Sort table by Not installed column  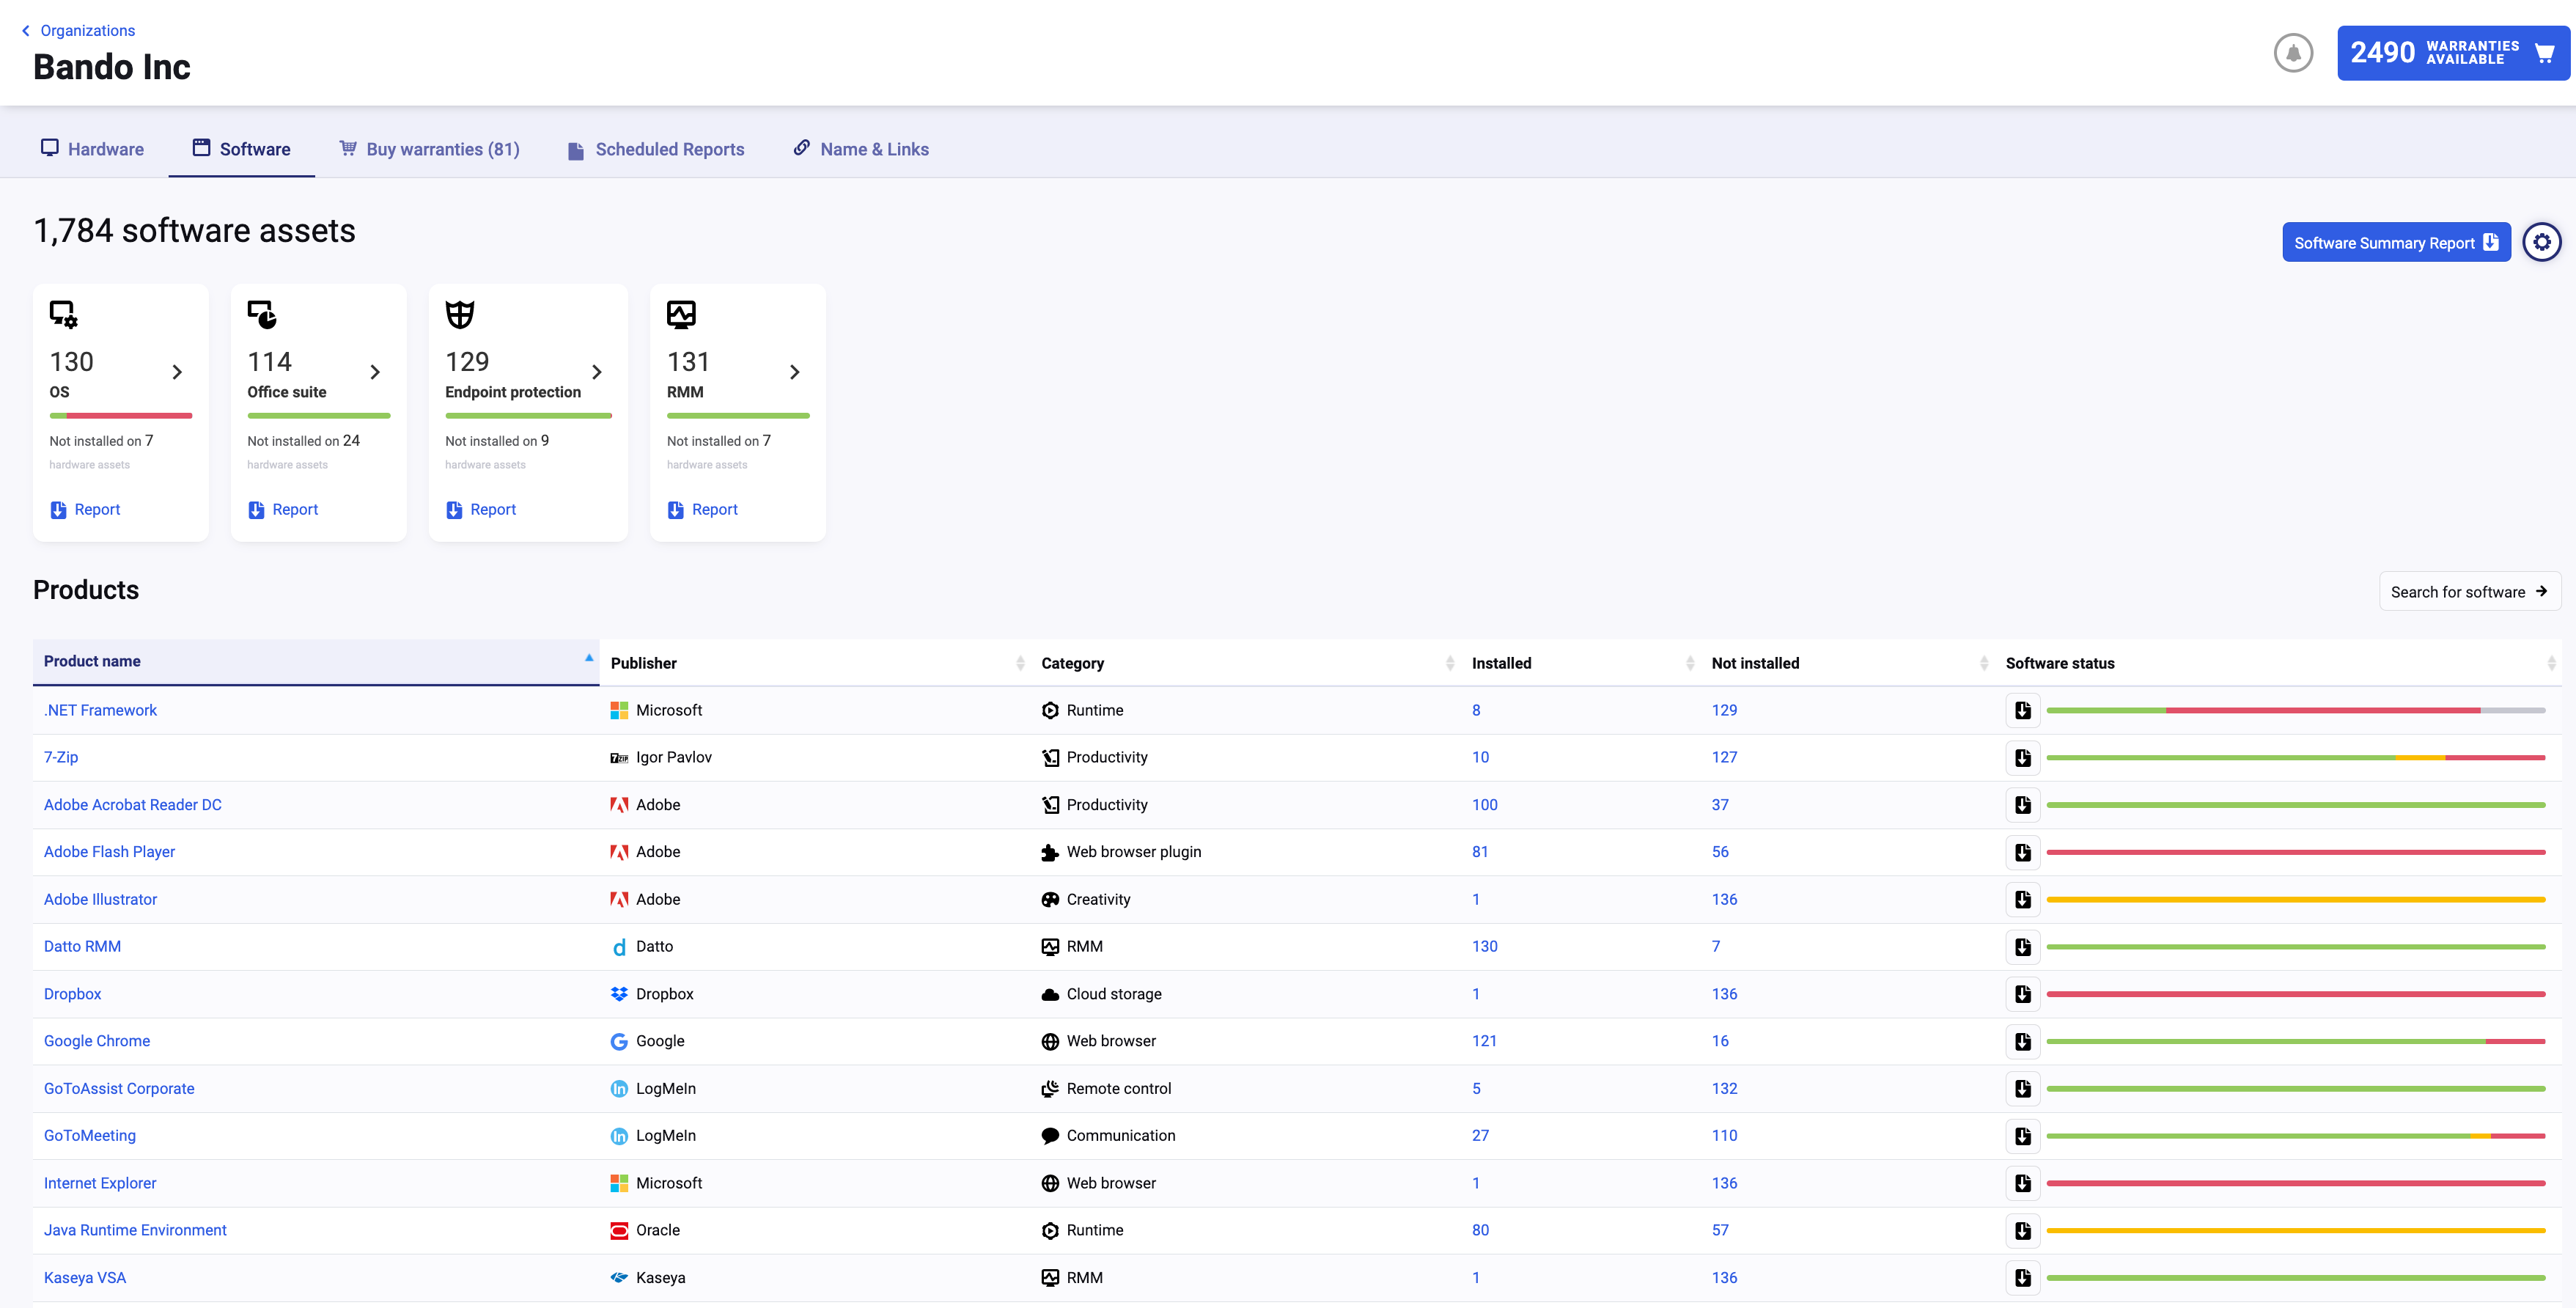click(x=1848, y=663)
